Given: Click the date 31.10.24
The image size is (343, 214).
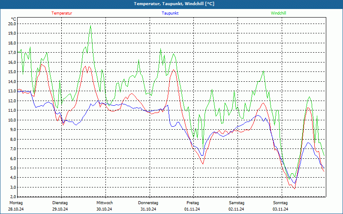Looking at the screenshot, I should (148, 209).
